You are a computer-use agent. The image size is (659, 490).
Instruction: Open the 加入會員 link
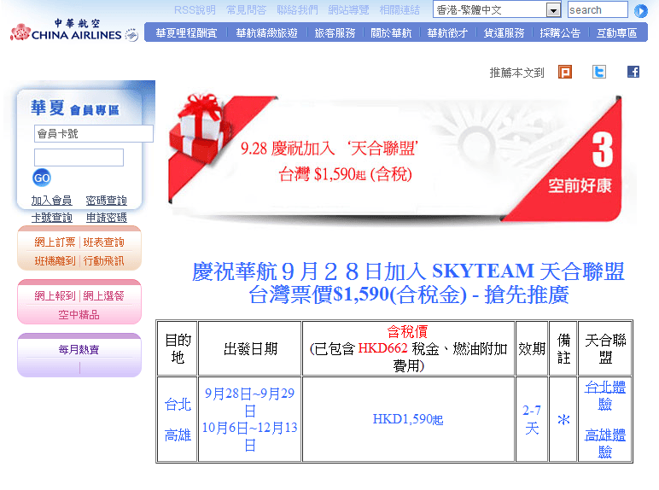(x=51, y=201)
